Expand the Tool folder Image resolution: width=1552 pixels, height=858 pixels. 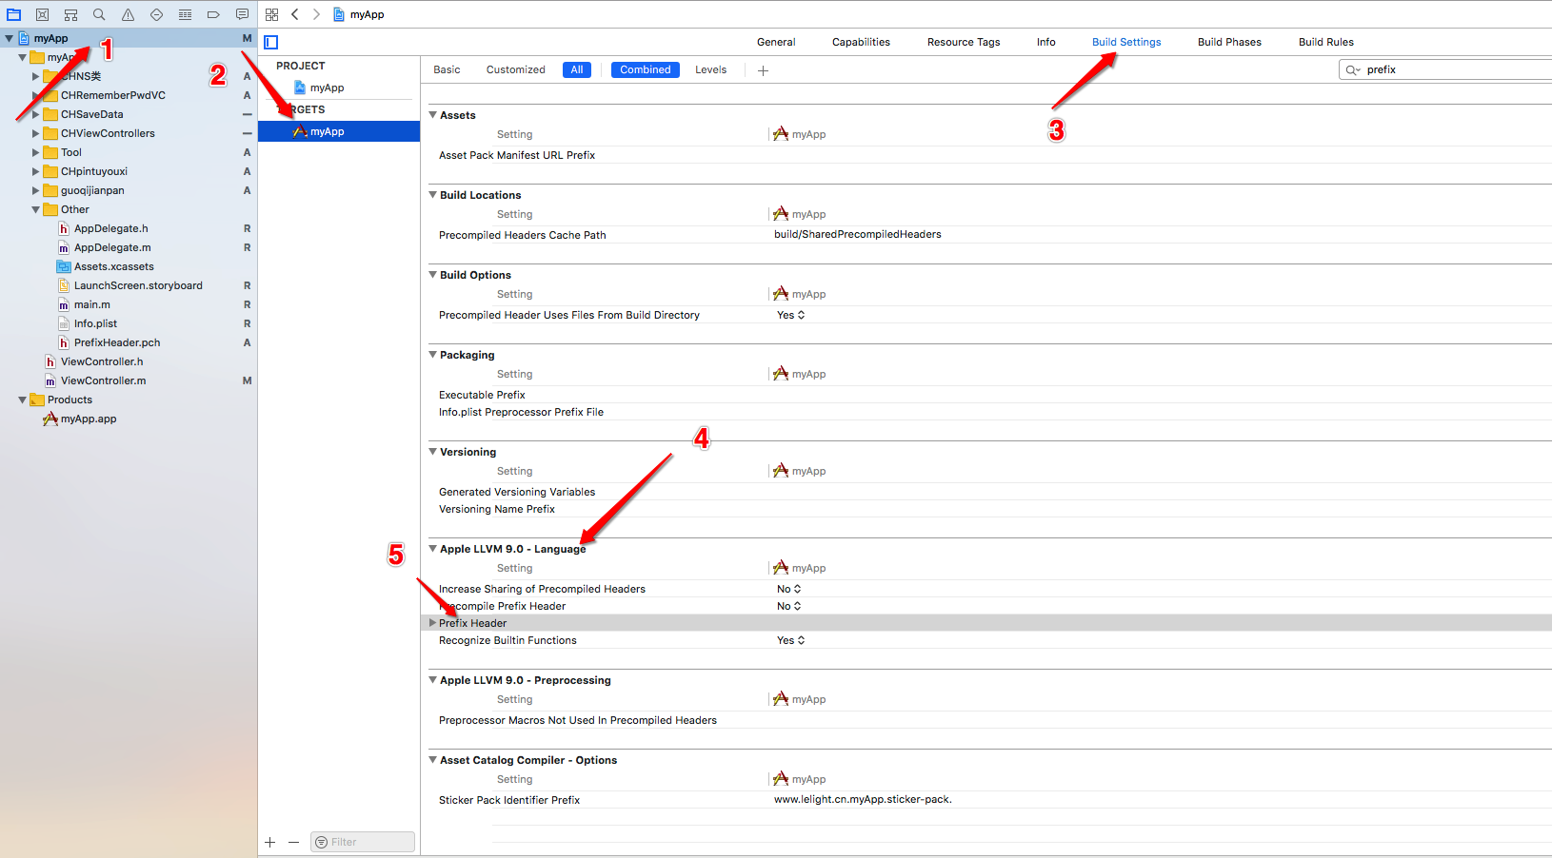36,152
